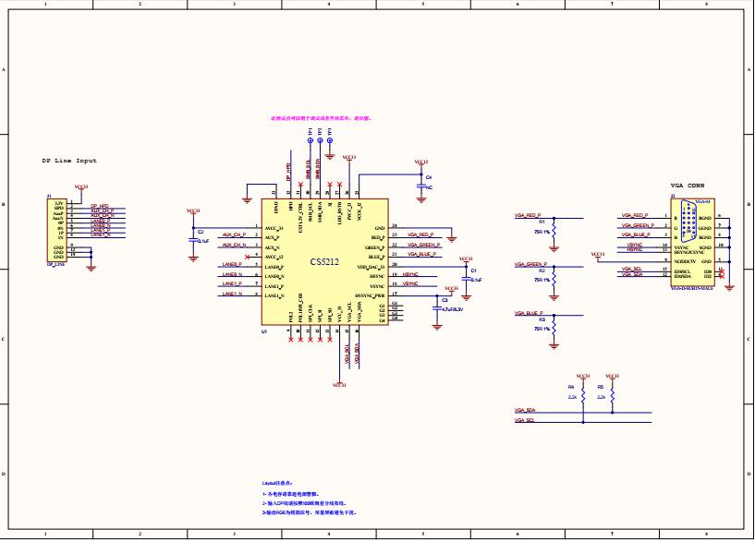This screenshot has height=541, width=755.
Task: Select the CS5212 chip symbol
Action: coord(325,261)
